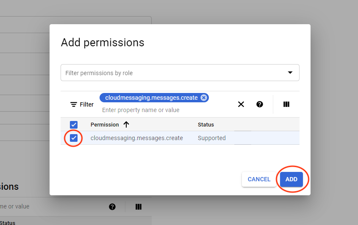The width and height of the screenshot is (358, 225).
Task: Toggle the select-all permissions checkbox
Action: 74,125
